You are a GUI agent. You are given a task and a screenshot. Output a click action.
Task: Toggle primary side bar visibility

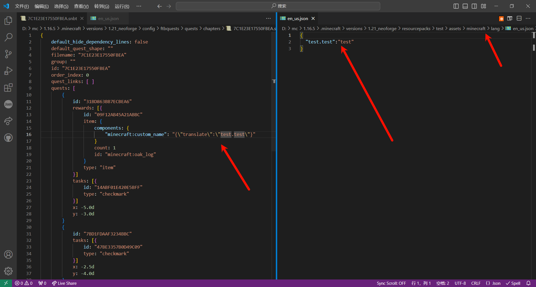click(x=456, y=6)
